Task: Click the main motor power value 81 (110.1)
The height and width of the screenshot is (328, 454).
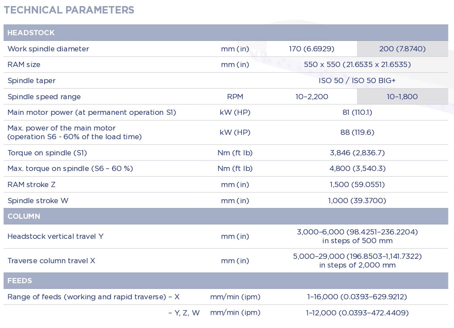Action: [357, 112]
